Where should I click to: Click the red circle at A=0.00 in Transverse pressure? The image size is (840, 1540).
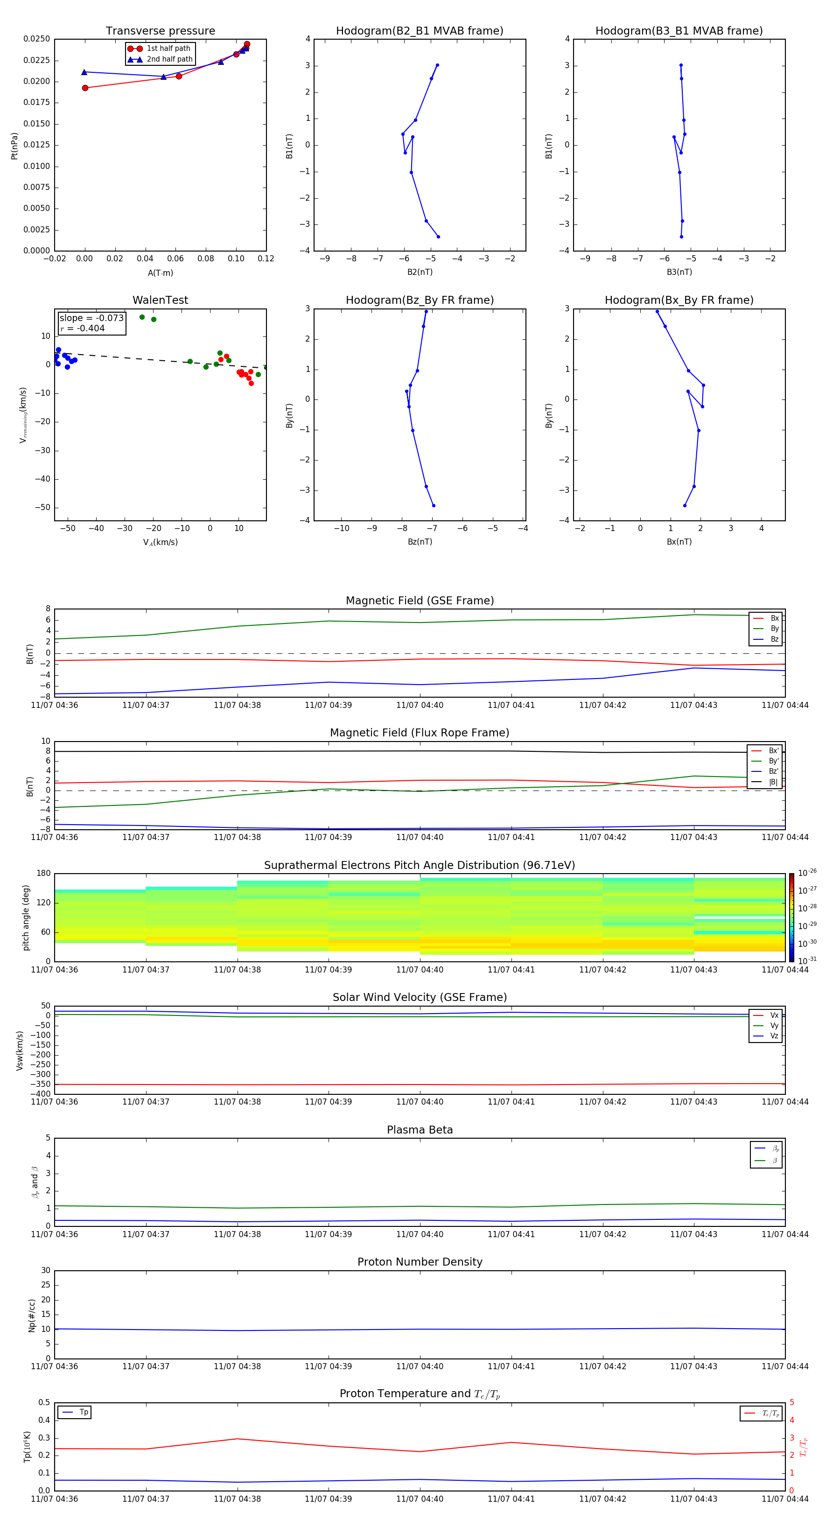(85, 88)
